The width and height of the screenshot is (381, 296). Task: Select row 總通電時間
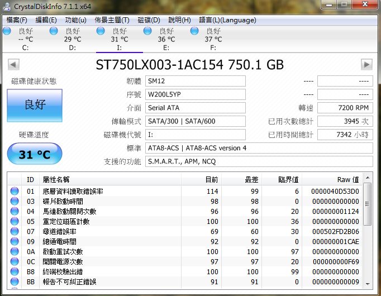click(x=185, y=242)
